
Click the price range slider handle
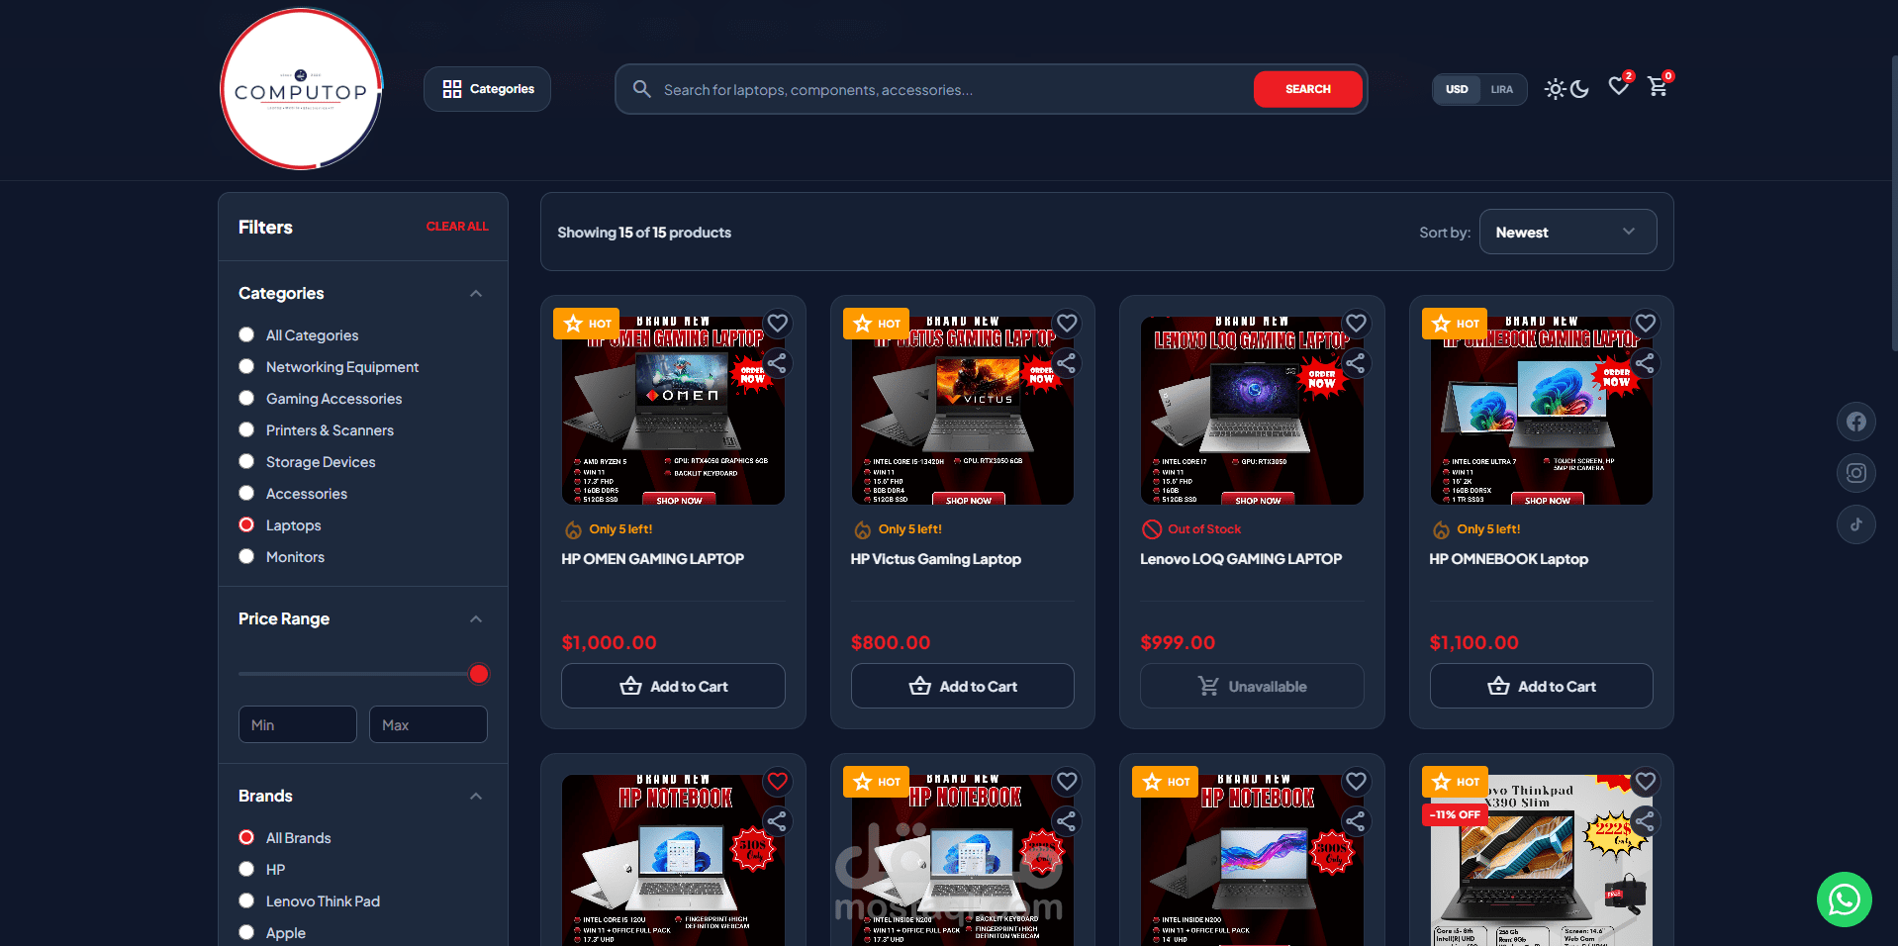479,674
